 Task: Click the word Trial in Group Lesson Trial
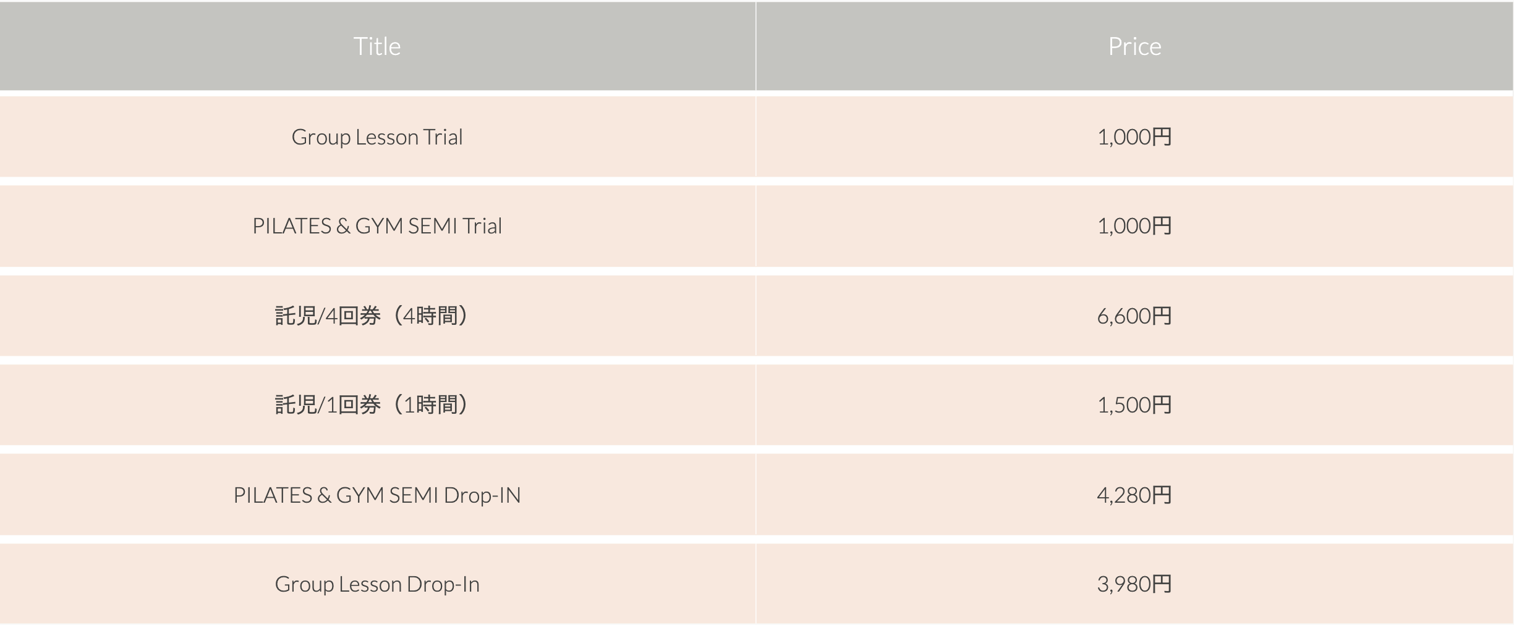pyautogui.click(x=443, y=136)
